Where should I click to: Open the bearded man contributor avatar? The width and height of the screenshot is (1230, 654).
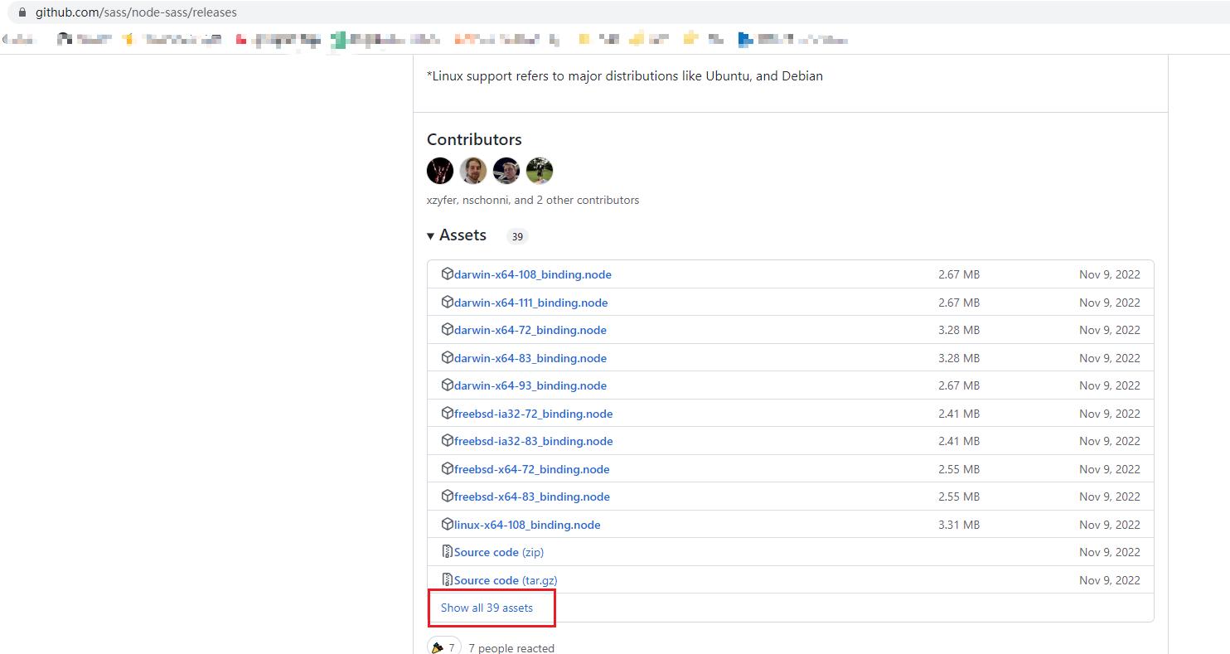coord(473,171)
